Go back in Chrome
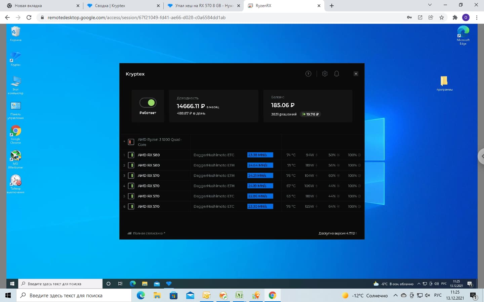The width and height of the screenshot is (484, 302). (7, 17)
